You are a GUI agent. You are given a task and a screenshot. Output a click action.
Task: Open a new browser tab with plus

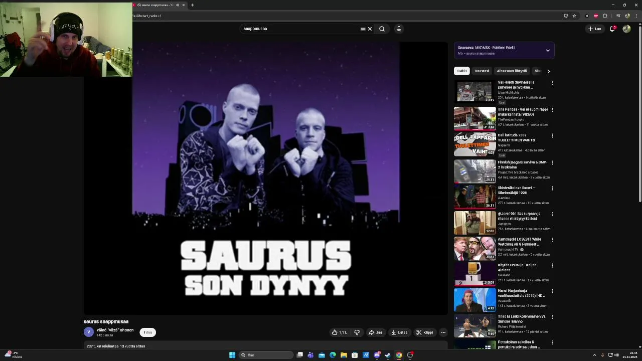192,5
